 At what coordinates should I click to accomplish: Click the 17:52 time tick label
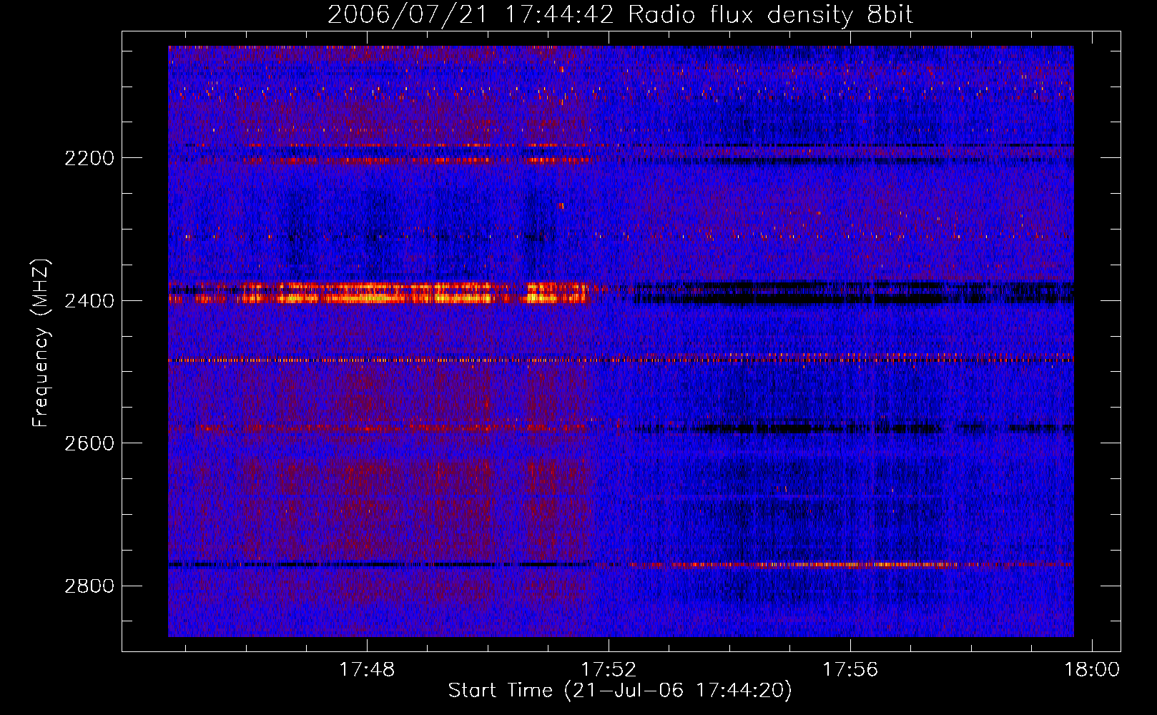[x=609, y=670]
